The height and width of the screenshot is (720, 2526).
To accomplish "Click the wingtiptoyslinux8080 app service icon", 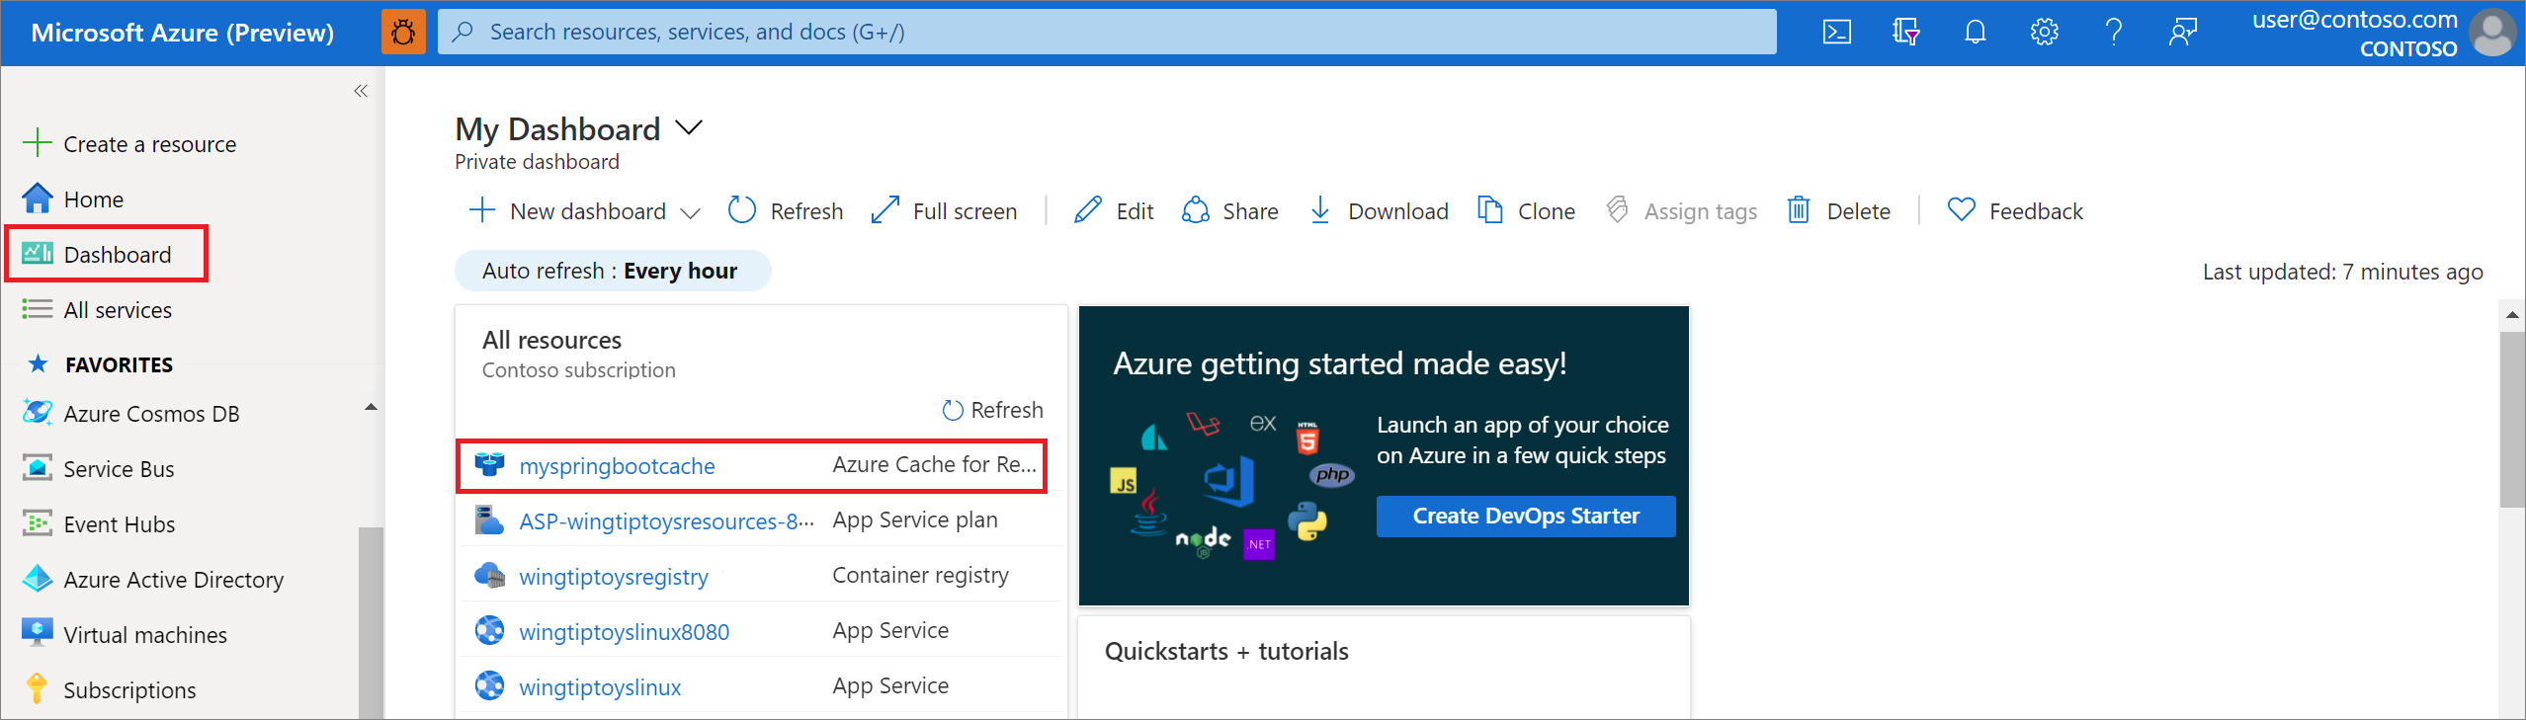I will click(489, 631).
